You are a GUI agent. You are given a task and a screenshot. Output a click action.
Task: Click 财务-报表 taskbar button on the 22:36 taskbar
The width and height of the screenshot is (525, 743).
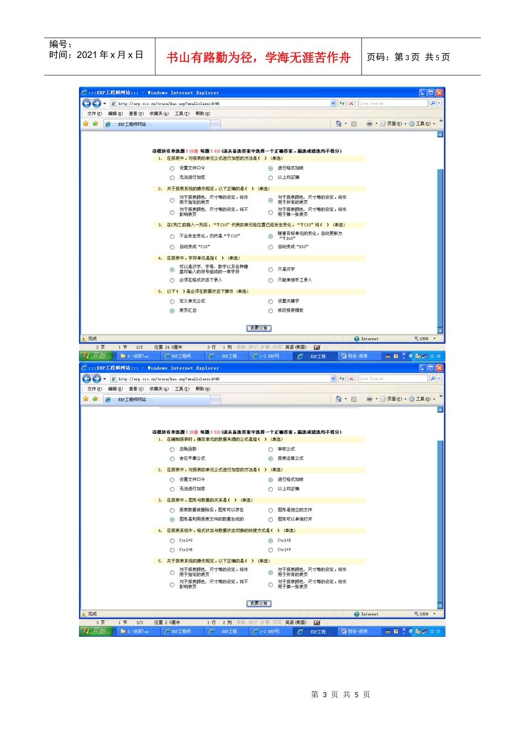[360, 357]
